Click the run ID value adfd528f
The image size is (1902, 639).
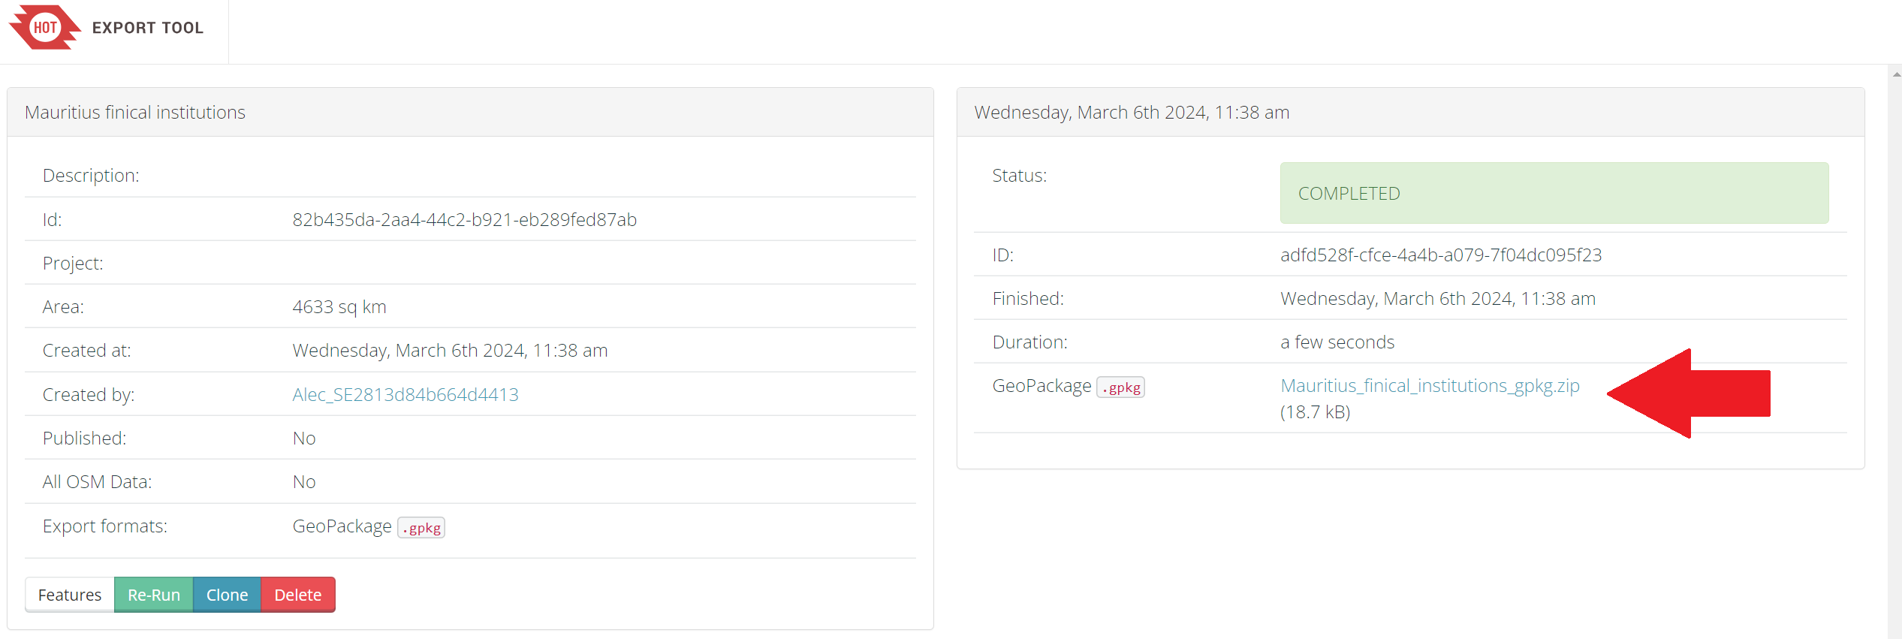1440,255
